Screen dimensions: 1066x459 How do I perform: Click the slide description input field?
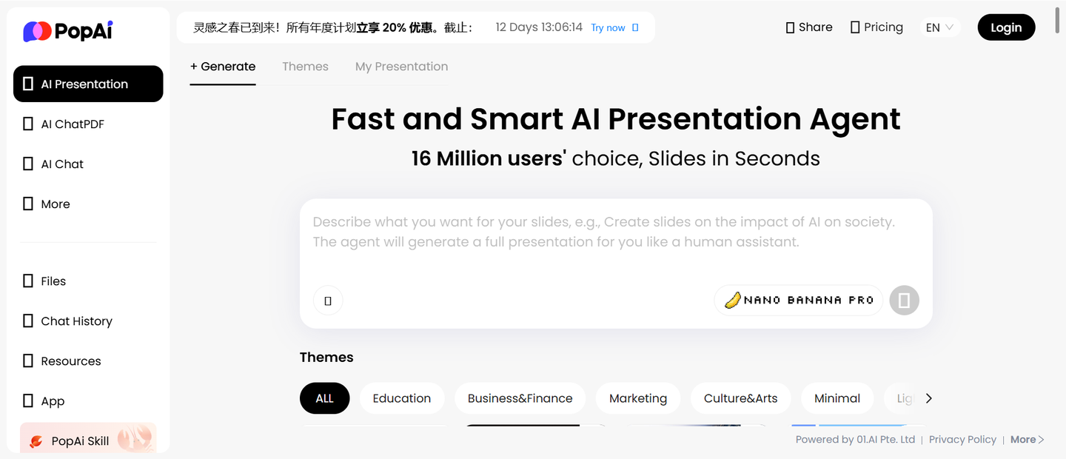[x=616, y=241]
